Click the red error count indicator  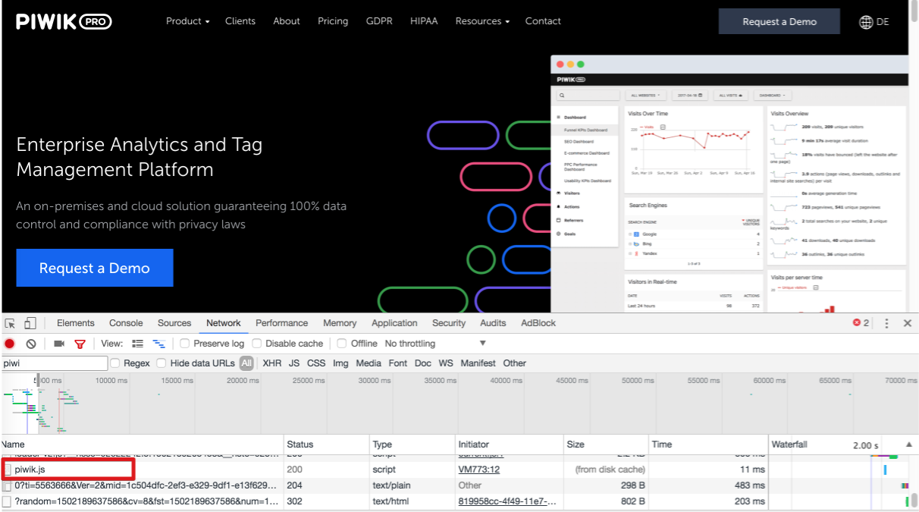coord(861,323)
